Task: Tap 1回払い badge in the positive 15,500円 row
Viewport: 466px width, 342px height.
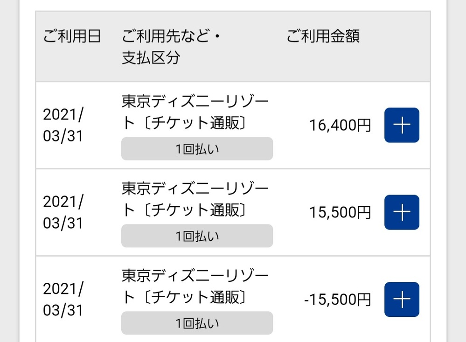Action: pyautogui.click(x=197, y=236)
